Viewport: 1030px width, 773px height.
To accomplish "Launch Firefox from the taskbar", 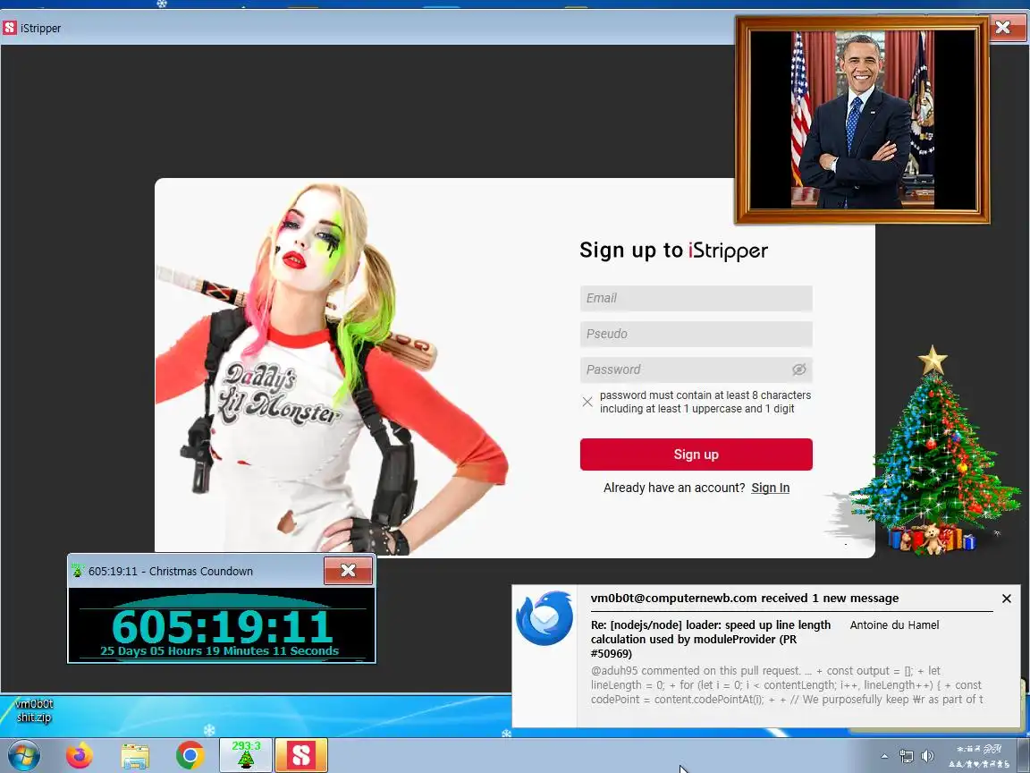I will point(80,756).
